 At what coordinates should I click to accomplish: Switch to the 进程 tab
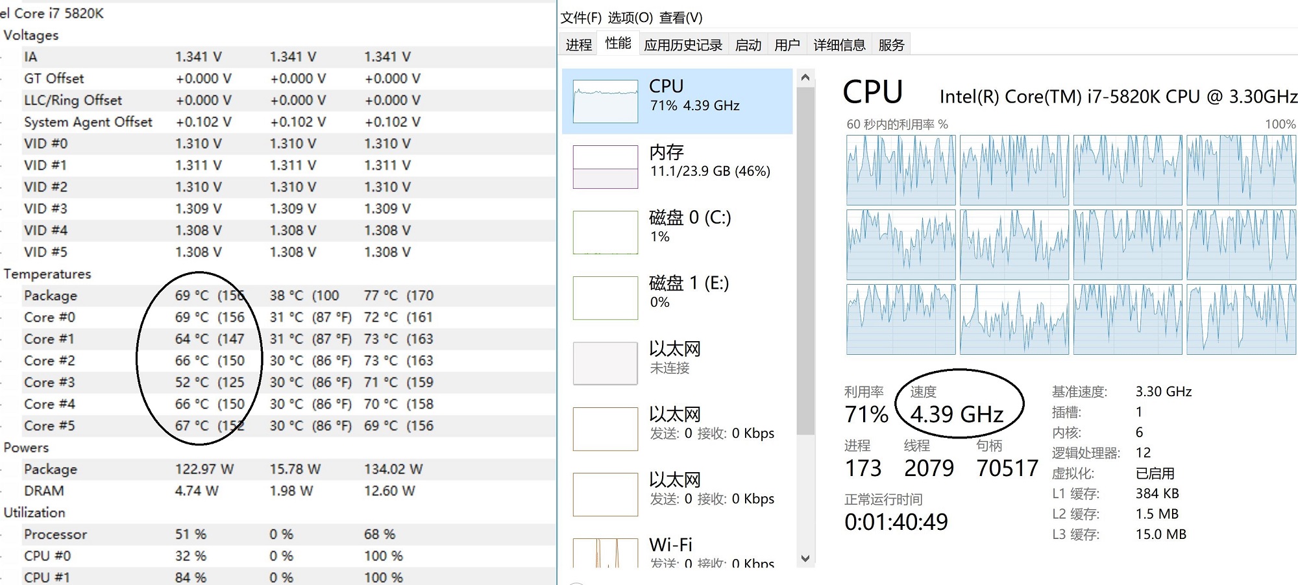click(578, 44)
